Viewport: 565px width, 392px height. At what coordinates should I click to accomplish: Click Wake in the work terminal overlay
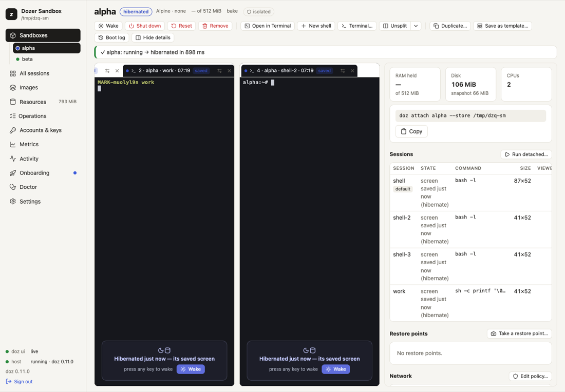click(191, 369)
